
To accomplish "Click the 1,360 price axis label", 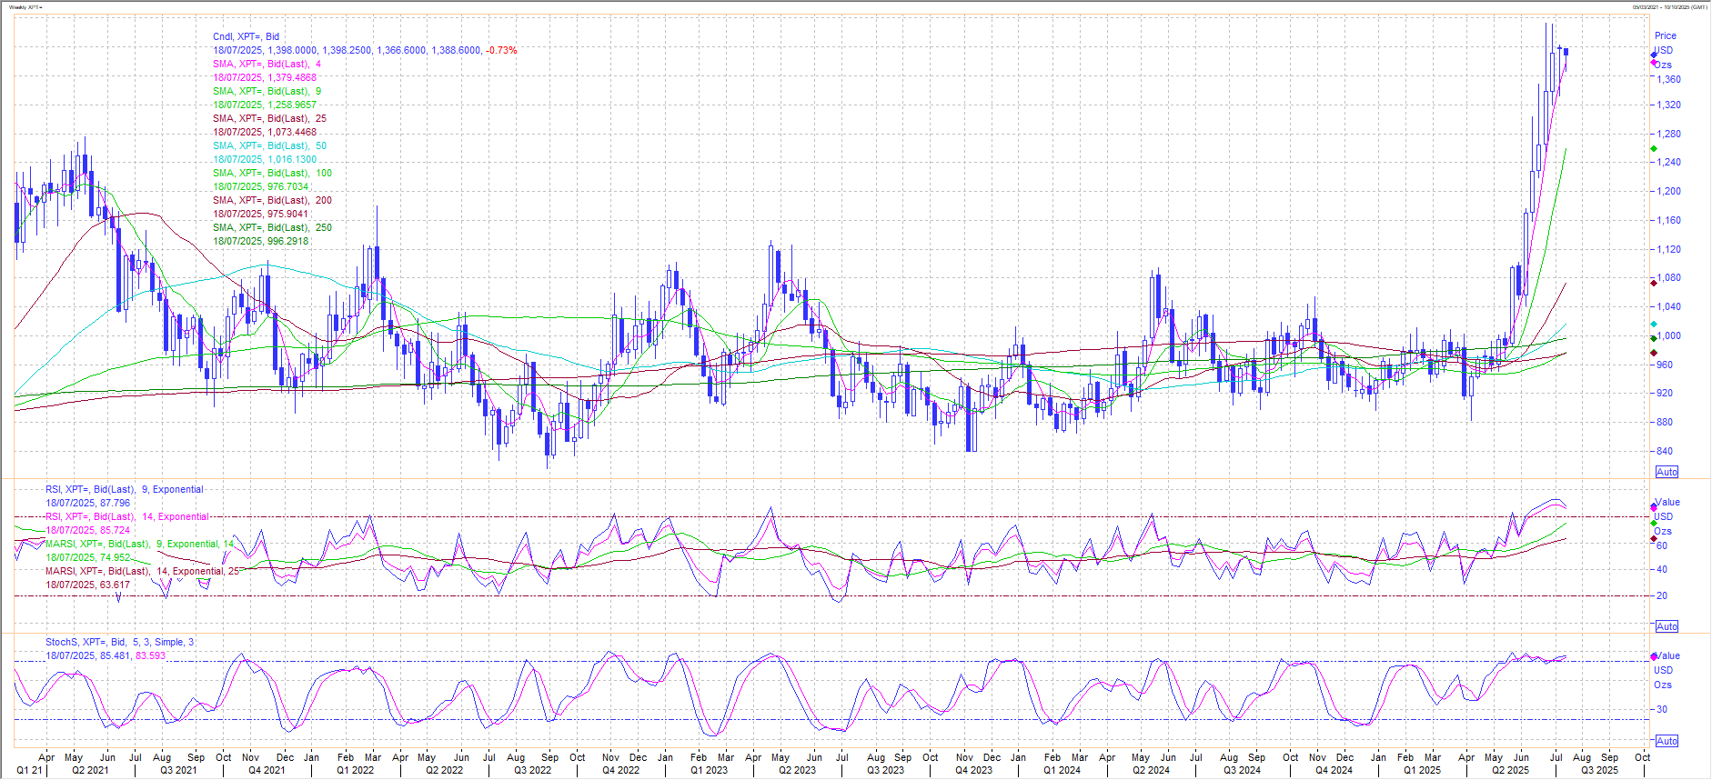I will pos(1668,80).
